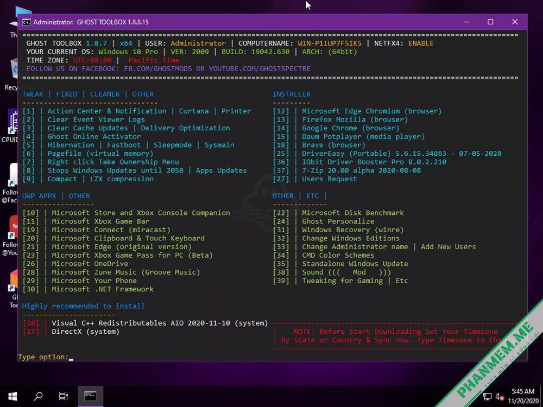Close the GHOST TOOLBOX window
The width and height of the screenshot is (543, 407).
tap(515, 22)
